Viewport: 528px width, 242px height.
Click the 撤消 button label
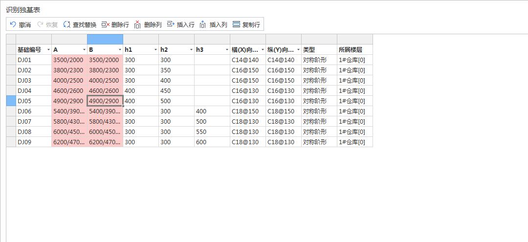pos(25,24)
